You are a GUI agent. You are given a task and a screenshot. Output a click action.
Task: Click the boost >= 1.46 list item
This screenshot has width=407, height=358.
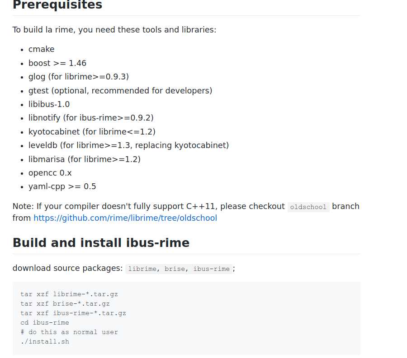pos(57,63)
